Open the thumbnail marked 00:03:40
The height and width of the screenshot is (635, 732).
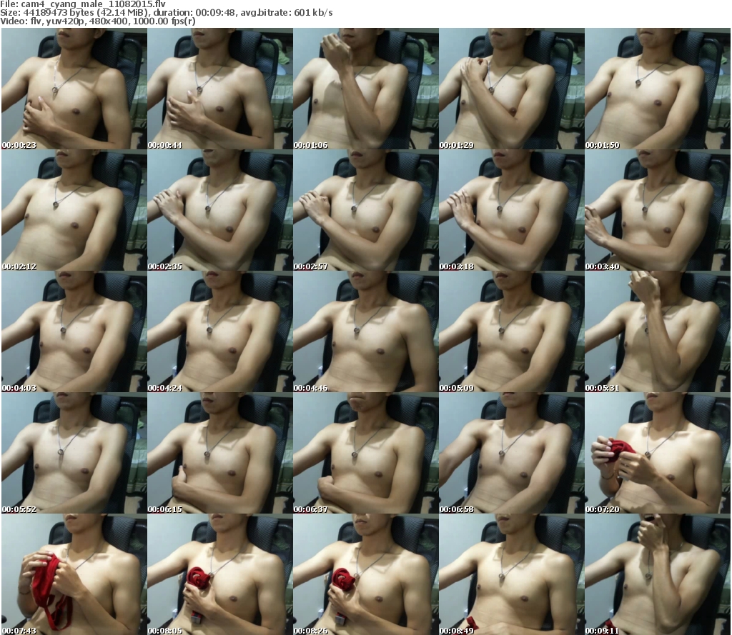tap(658, 210)
